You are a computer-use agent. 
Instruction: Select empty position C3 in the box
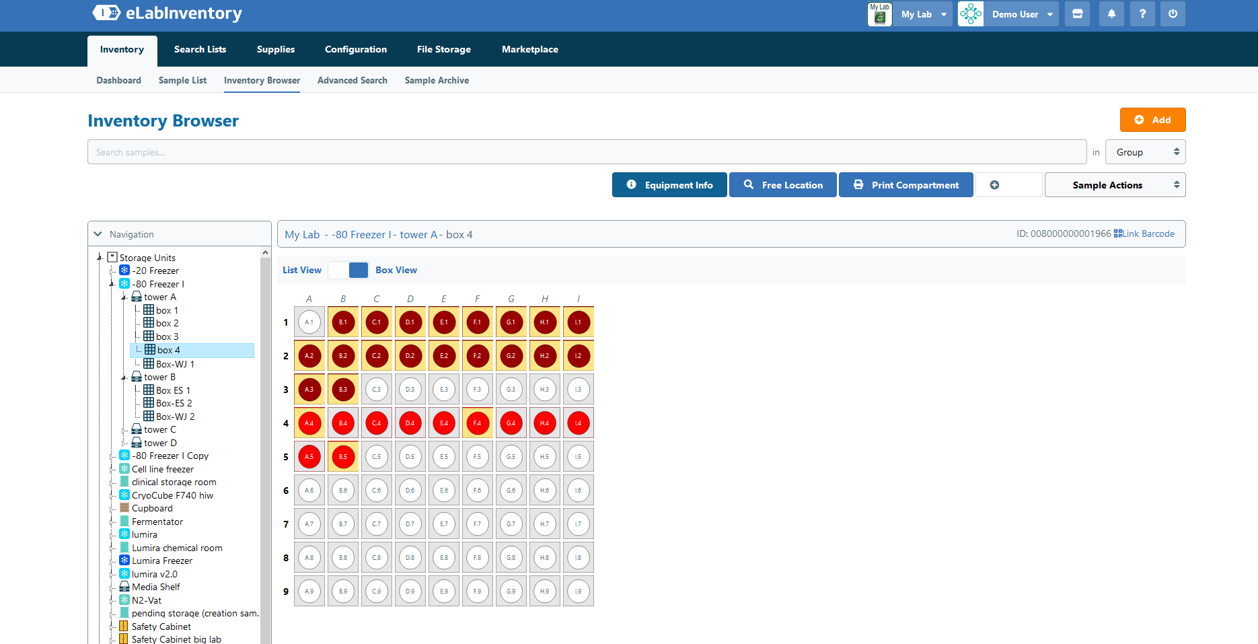coord(377,390)
